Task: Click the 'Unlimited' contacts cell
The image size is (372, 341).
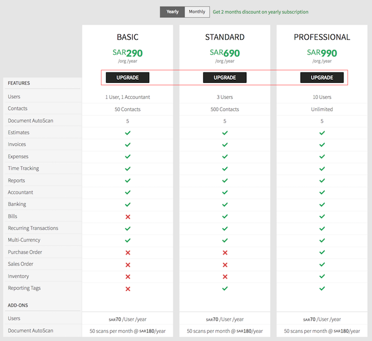Action: (322, 109)
